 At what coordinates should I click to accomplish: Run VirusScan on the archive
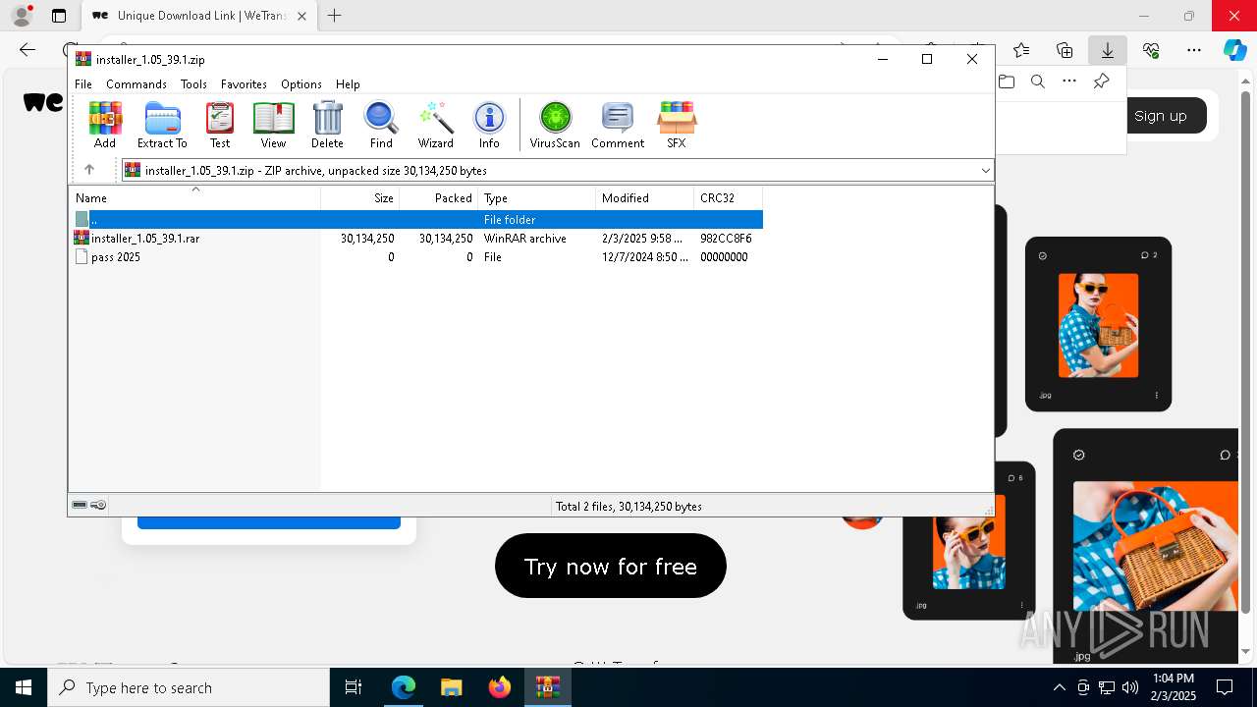click(555, 125)
